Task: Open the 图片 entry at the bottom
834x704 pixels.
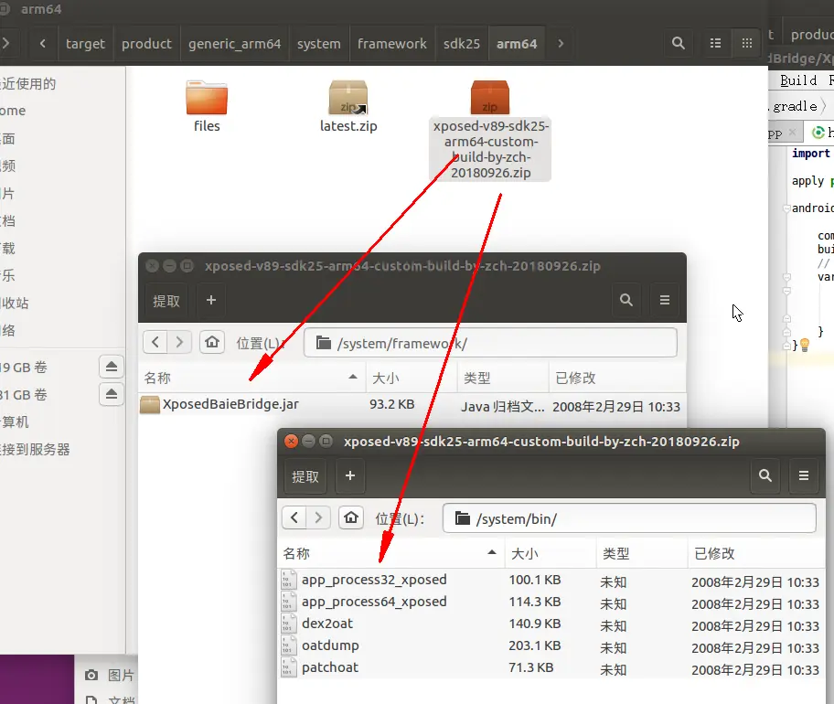Action: (111, 676)
